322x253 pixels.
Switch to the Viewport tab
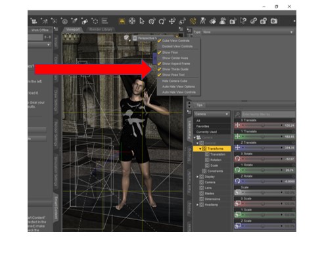(73, 30)
